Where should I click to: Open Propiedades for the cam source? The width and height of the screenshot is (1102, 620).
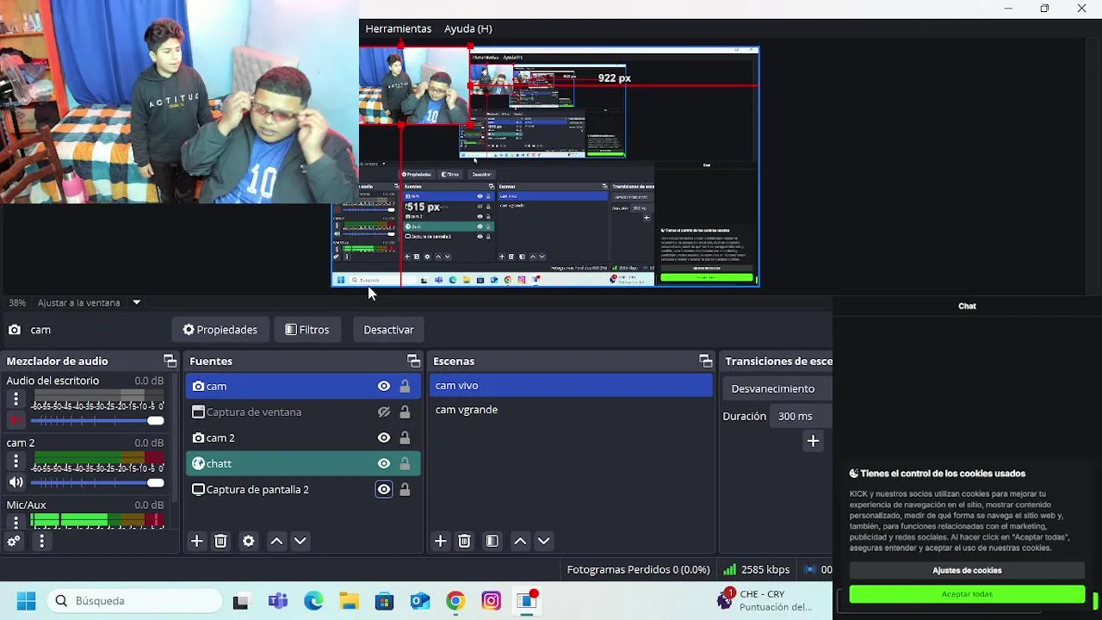[220, 330]
